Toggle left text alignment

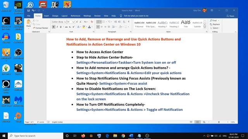pyautogui.click(x=98, y=27)
